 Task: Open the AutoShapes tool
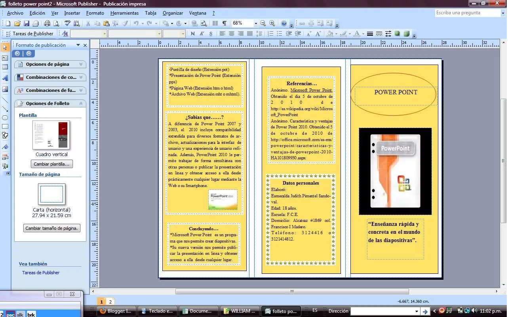coord(5,135)
